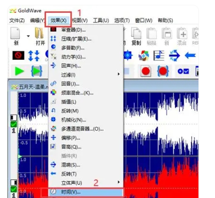The width and height of the screenshot is (215, 198).
Task: Click the censor effect icon in toolbar
Action: 18,56
